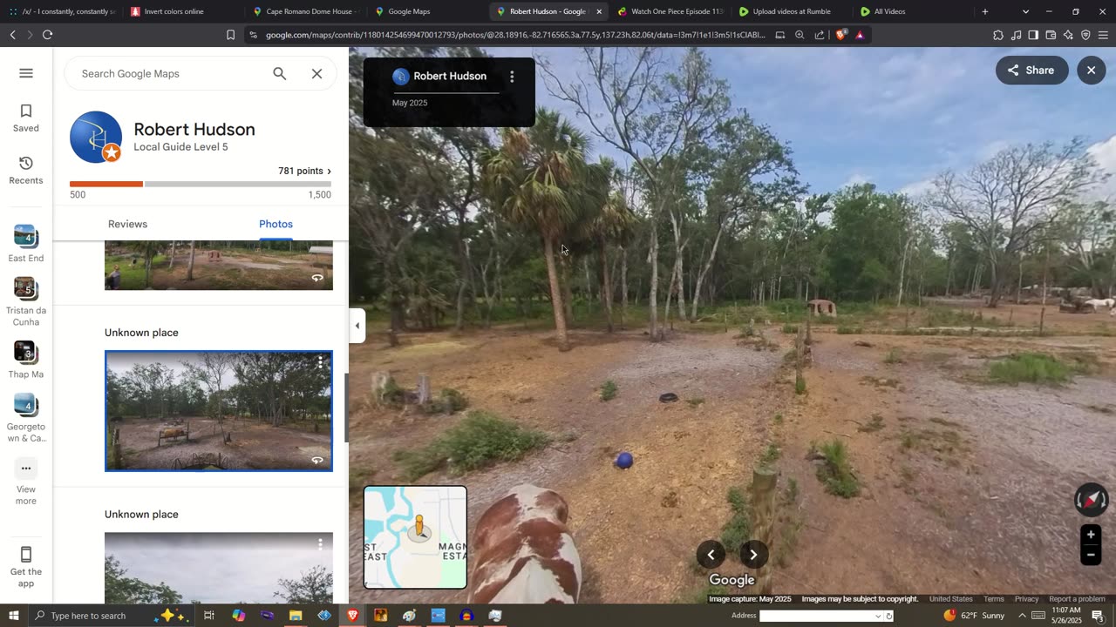Go to the previous photo
The height and width of the screenshot is (627, 1116).
[711, 555]
